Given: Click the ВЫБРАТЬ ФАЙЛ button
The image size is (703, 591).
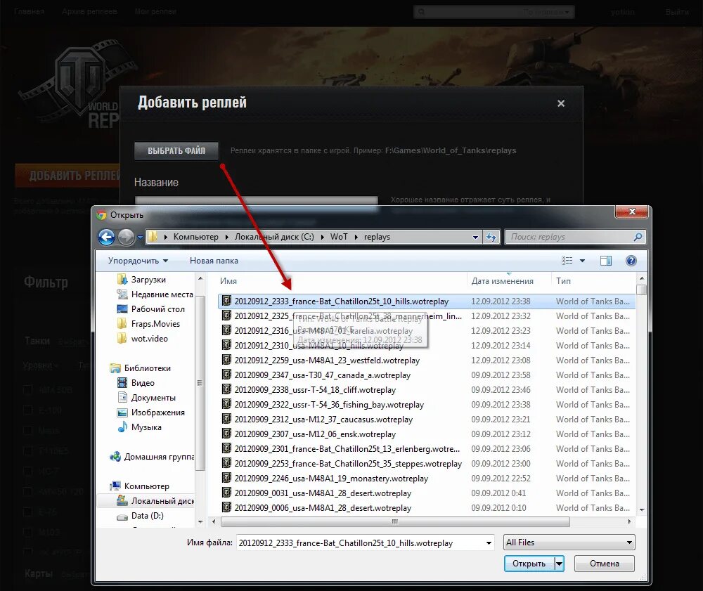Looking at the screenshot, I should point(176,150).
